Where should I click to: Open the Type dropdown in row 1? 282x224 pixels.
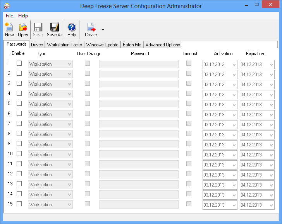pyautogui.click(x=50, y=64)
